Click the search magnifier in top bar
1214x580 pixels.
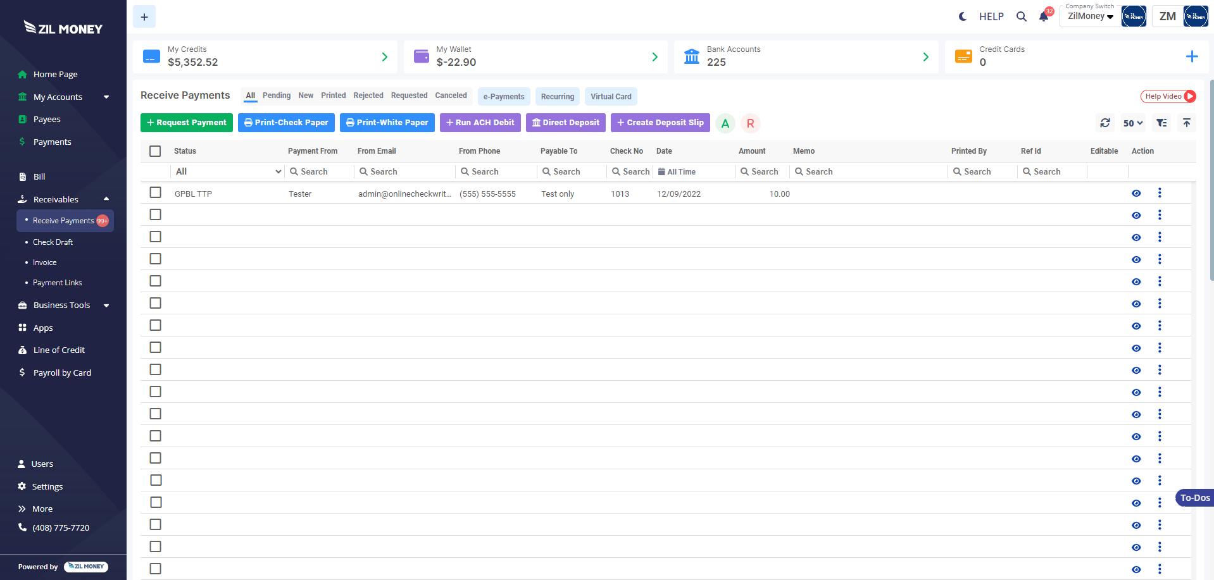point(1022,16)
